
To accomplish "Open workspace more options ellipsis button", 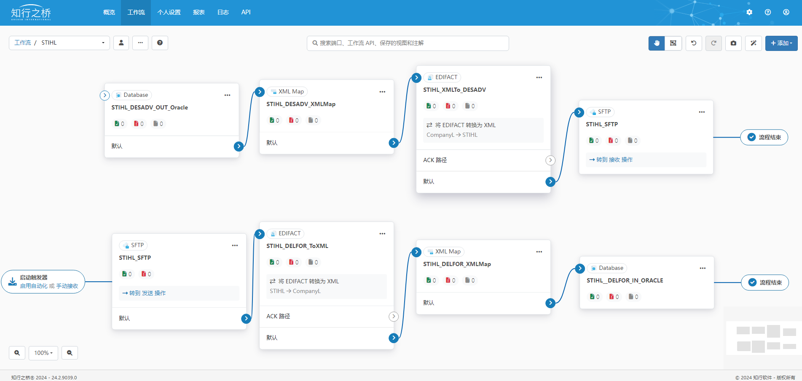I will click(140, 43).
